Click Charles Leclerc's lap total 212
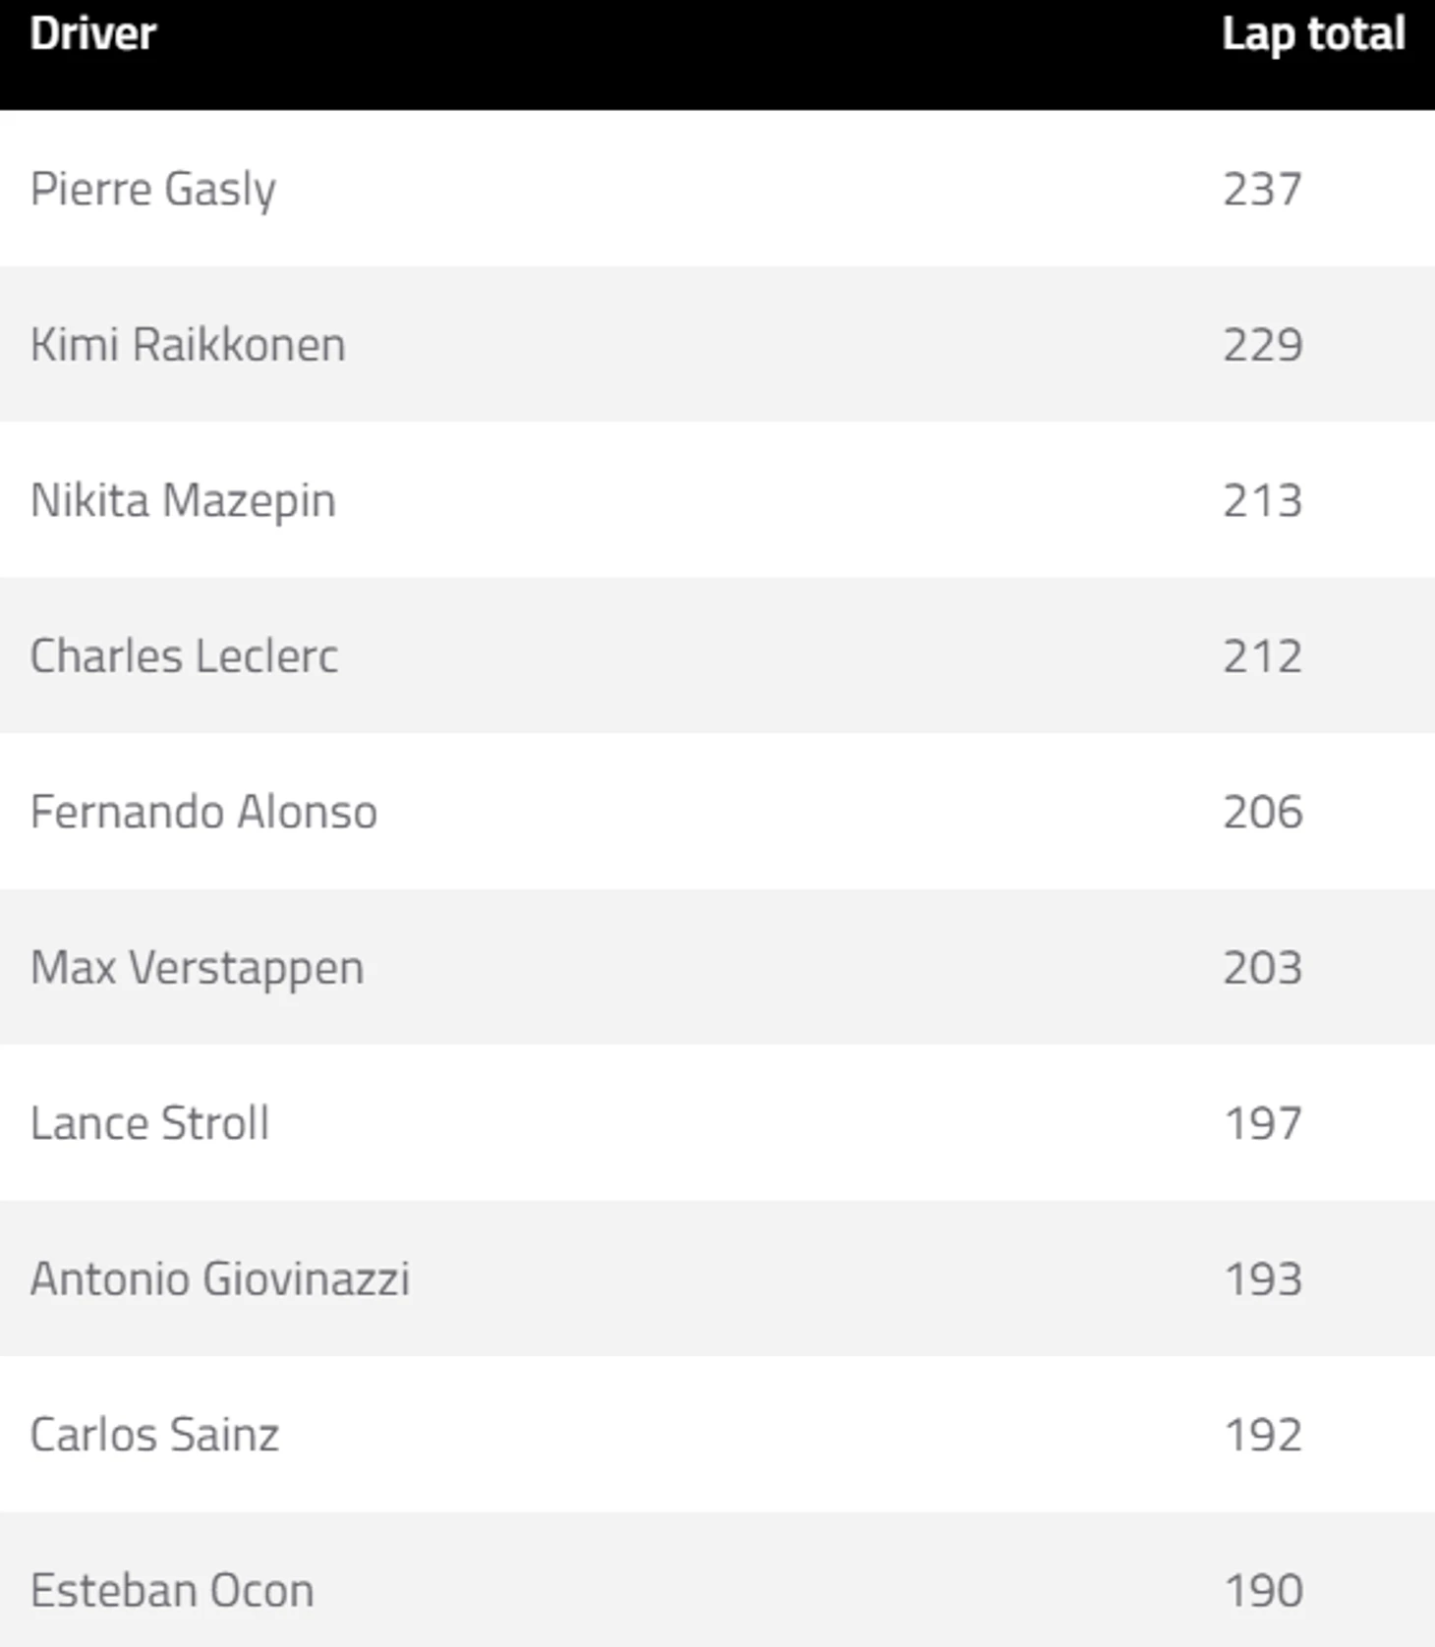Viewport: 1435px width, 1647px height. pos(1263,656)
